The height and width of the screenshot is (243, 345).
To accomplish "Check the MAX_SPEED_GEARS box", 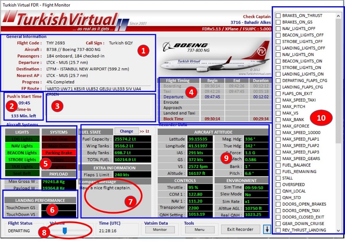I will coord(278,159).
